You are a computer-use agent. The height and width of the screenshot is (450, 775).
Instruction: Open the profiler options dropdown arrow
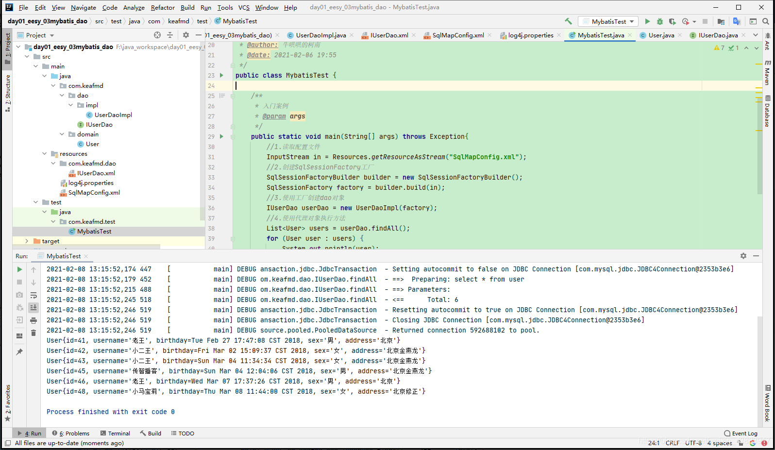point(694,21)
